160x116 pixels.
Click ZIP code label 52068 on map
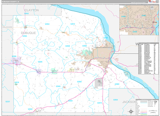(x=79, y=82)
